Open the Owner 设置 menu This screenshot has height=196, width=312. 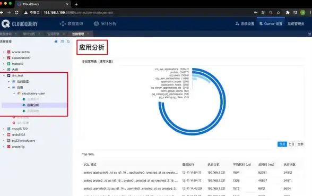click(x=271, y=24)
